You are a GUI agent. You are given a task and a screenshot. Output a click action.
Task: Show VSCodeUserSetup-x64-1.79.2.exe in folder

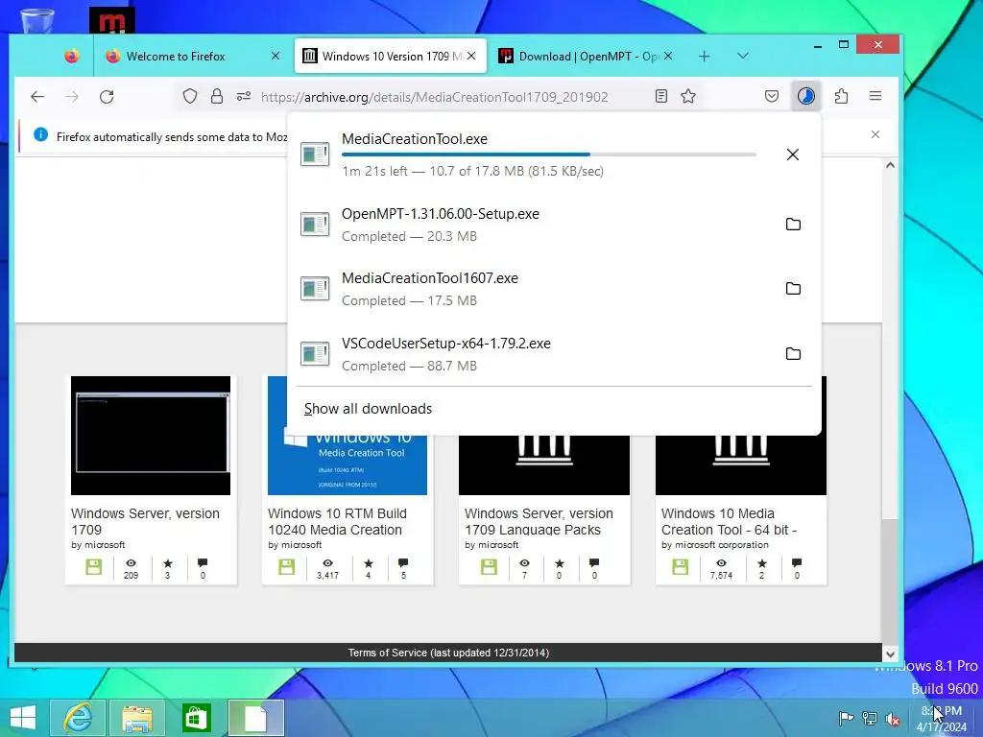[793, 353]
